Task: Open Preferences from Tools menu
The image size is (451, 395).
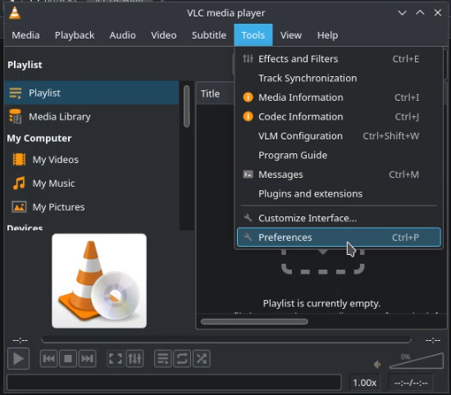Action: tap(339, 238)
